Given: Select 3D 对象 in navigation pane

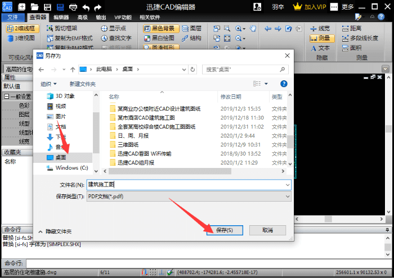Looking at the screenshot, I should tap(61, 96).
